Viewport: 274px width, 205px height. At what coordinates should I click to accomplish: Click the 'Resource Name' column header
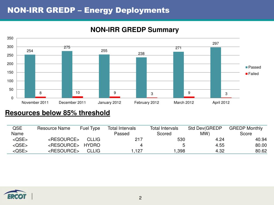pos(54,128)
